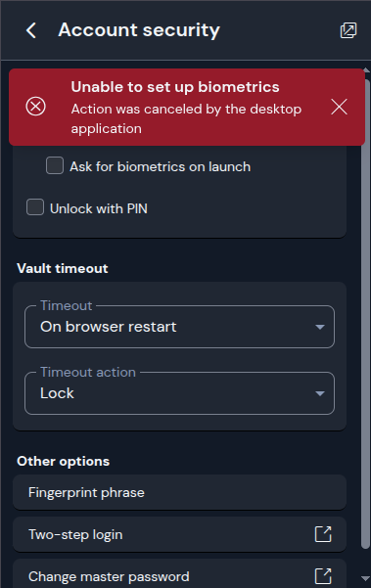Viewport: 371px width, 588px height.
Task: Click the Timeout dropdown caret arrow
Action: (319, 327)
